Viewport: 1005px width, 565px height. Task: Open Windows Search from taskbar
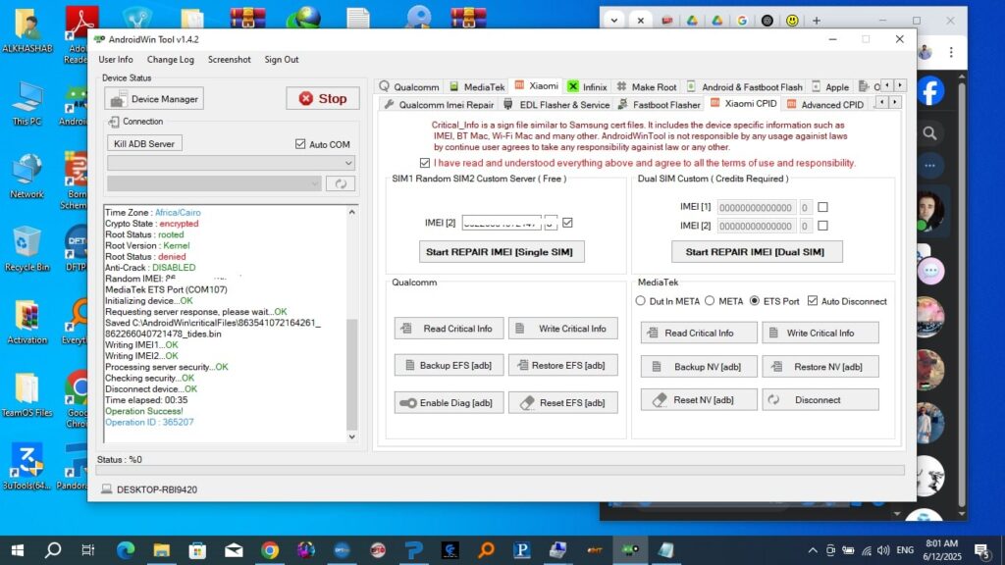tap(53, 550)
